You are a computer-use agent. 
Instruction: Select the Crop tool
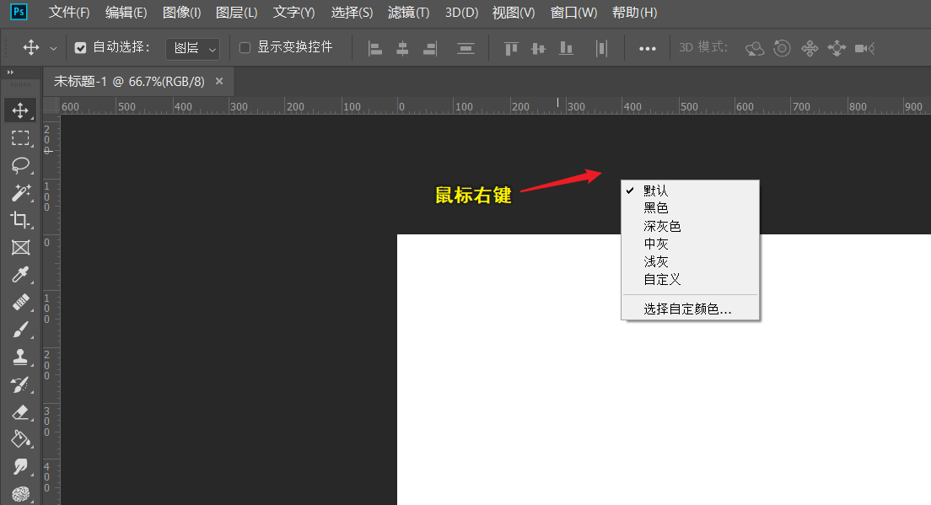21,220
